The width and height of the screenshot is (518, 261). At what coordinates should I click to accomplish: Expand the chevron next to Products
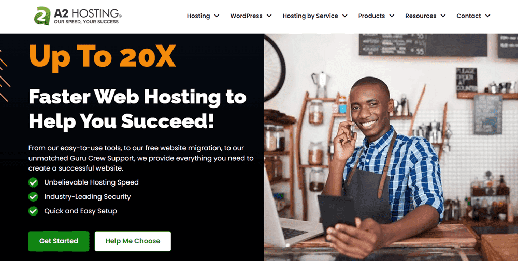pyautogui.click(x=392, y=16)
